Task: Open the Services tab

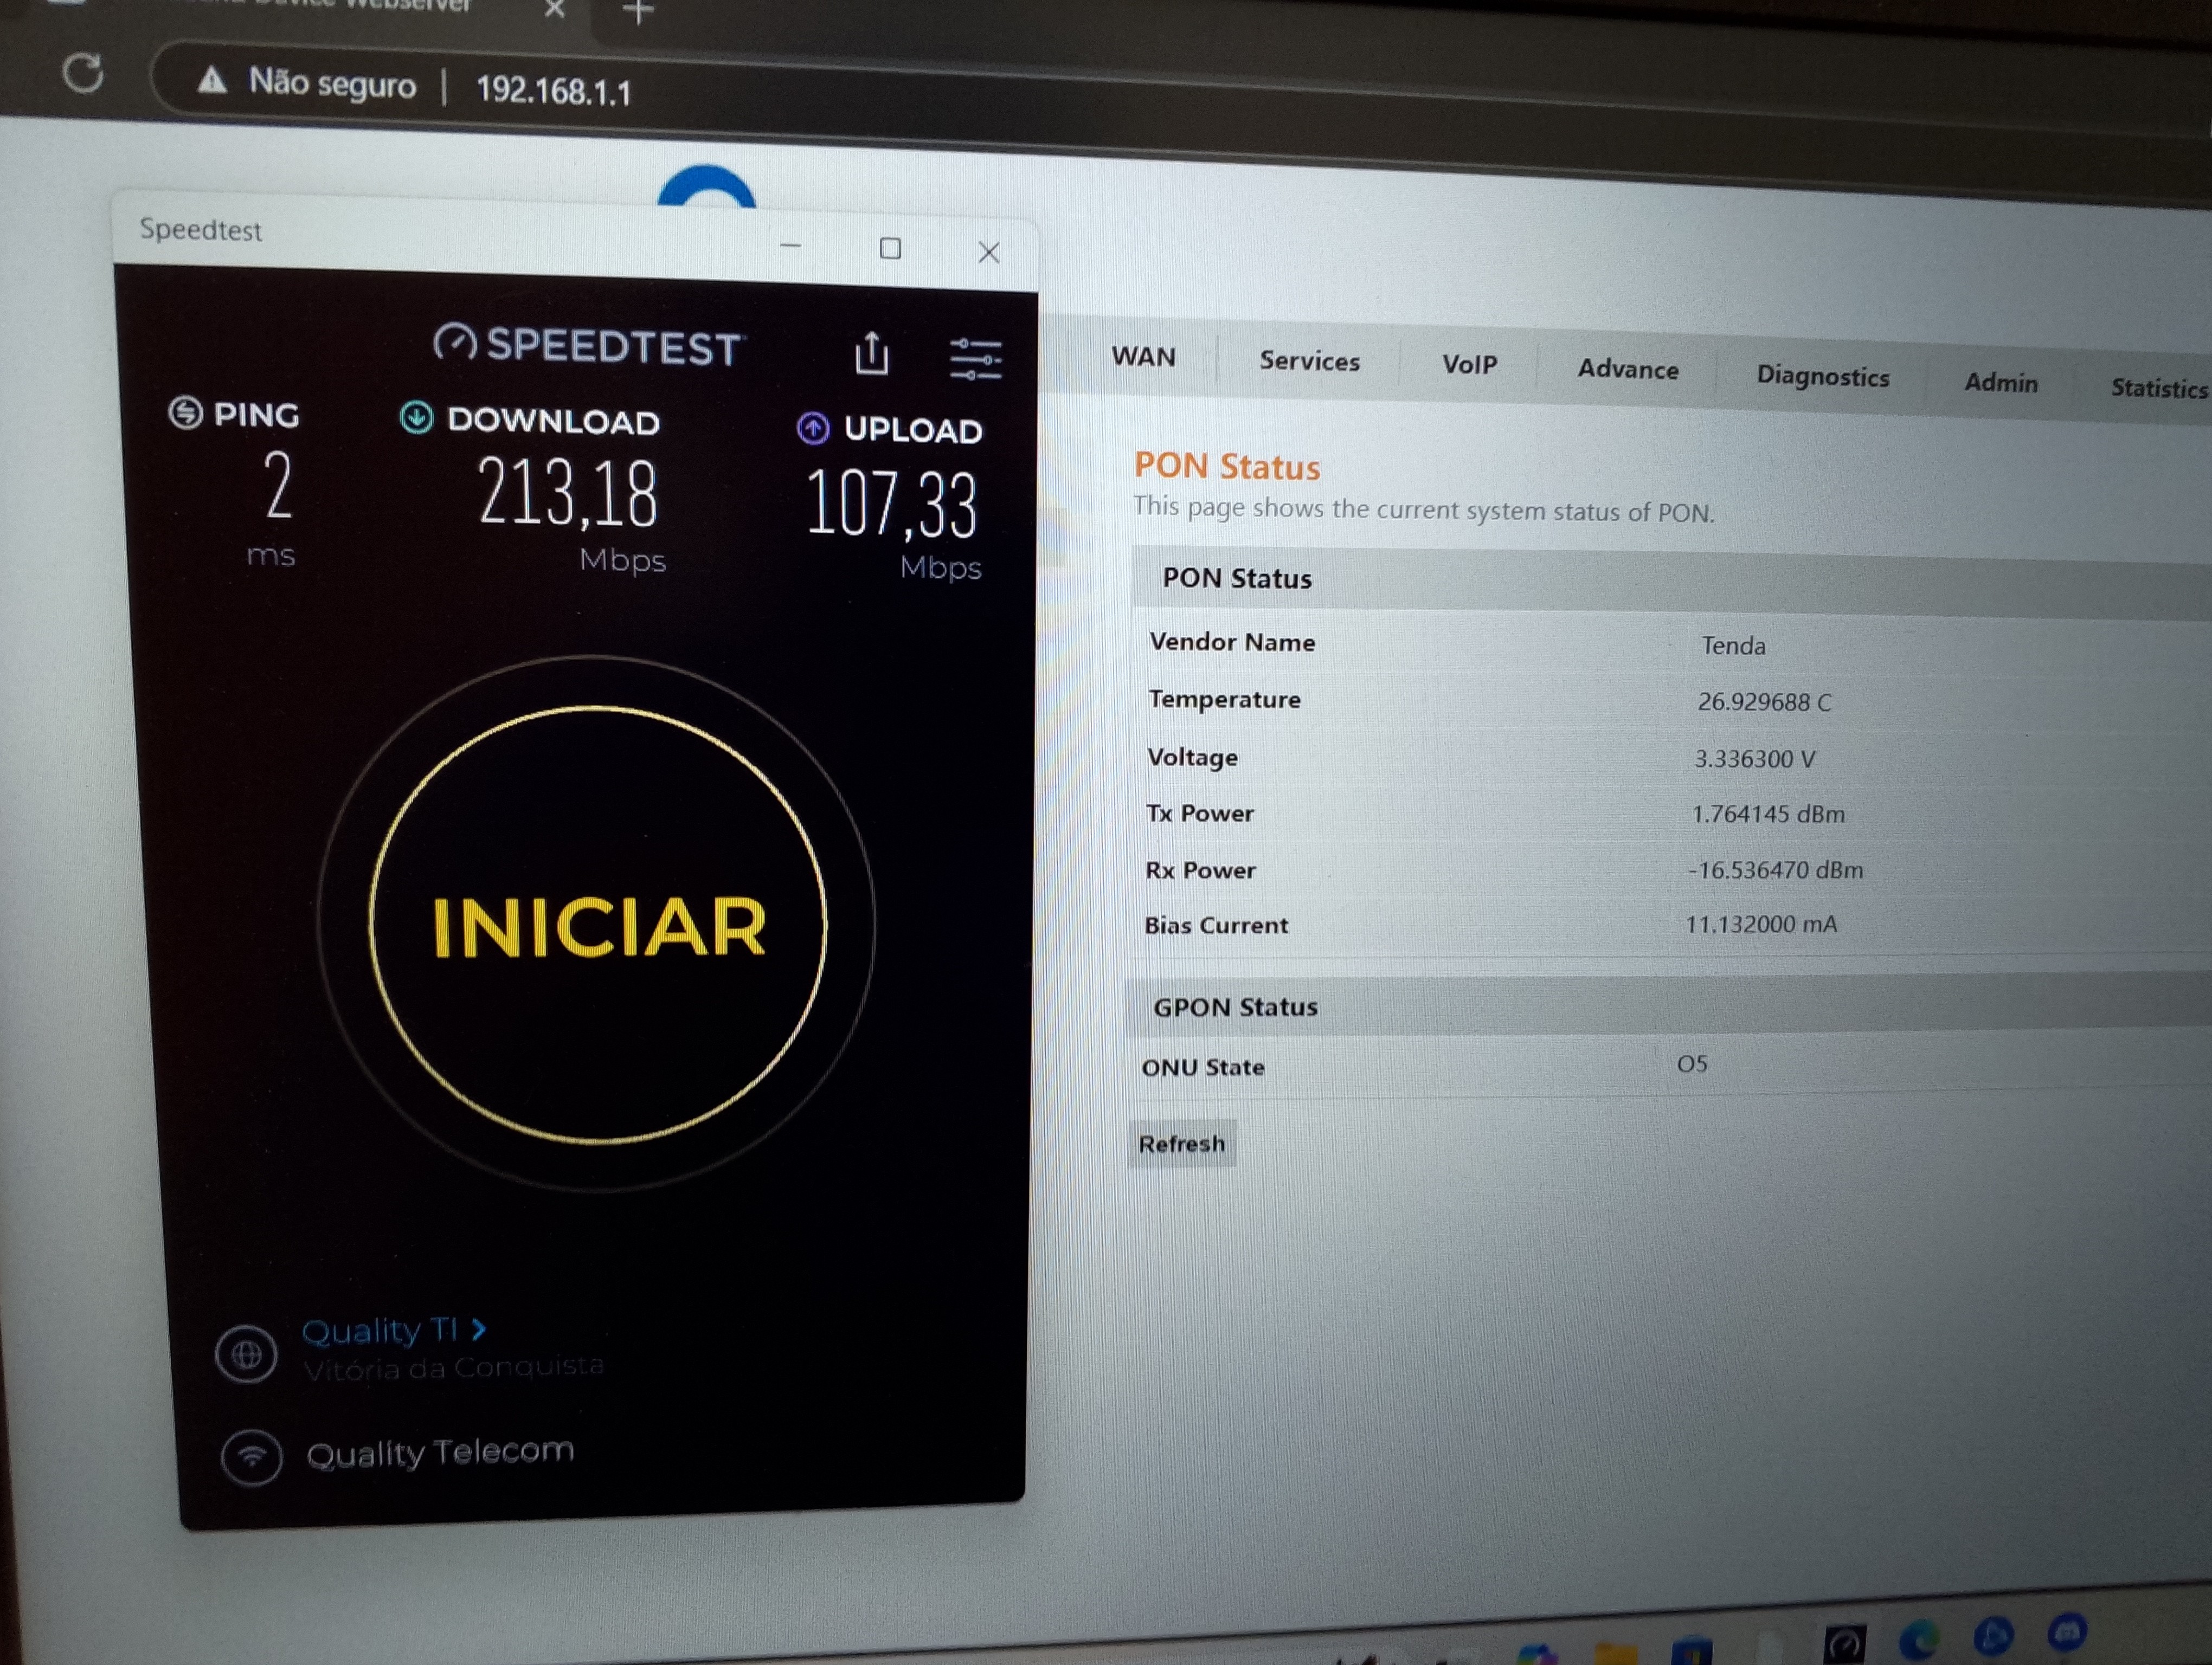Action: click(x=1308, y=362)
